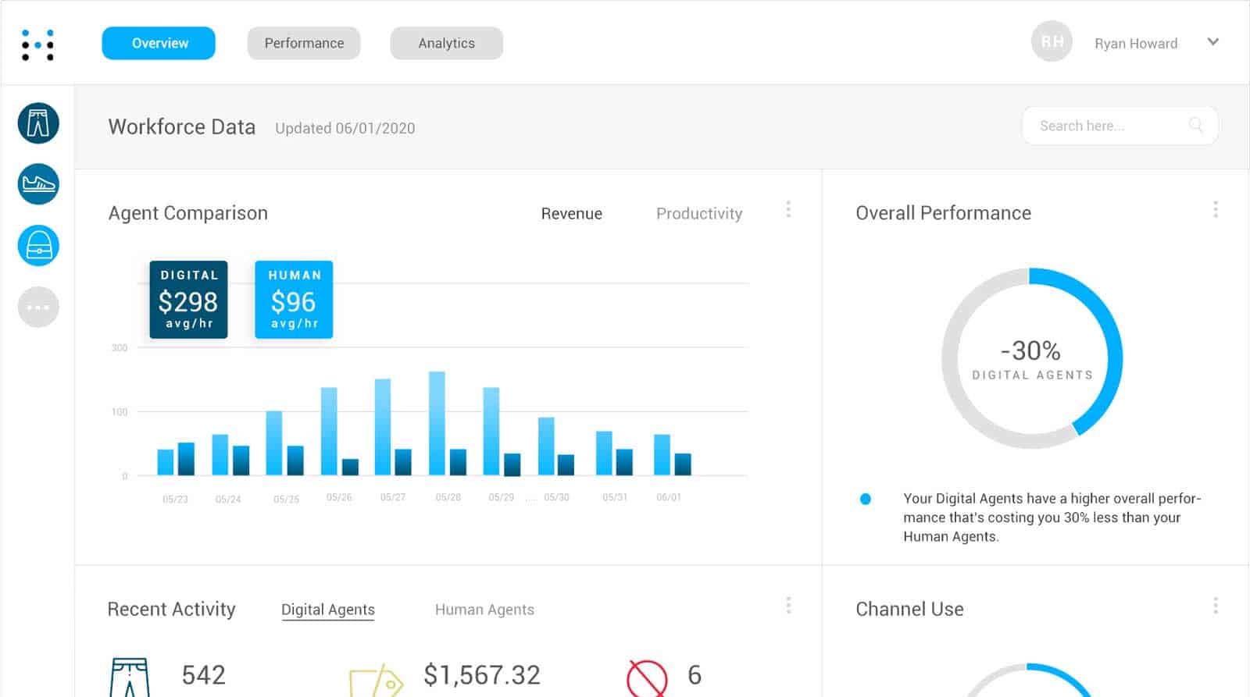The width and height of the screenshot is (1250, 697).
Task: Click the red prohibited icon beside 6
Action: 647,678
